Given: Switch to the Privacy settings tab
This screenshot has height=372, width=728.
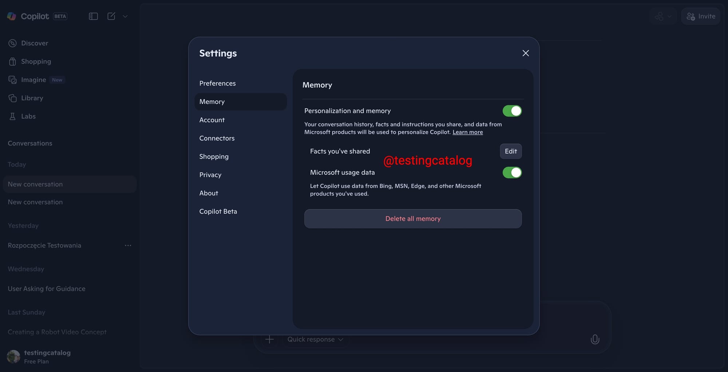Looking at the screenshot, I should [210, 175].
